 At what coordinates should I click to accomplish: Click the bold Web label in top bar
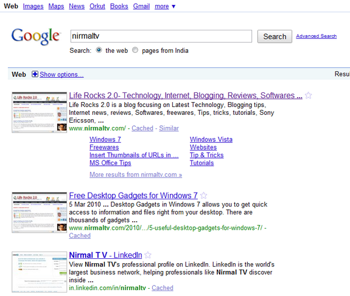[x=11, y=6]
